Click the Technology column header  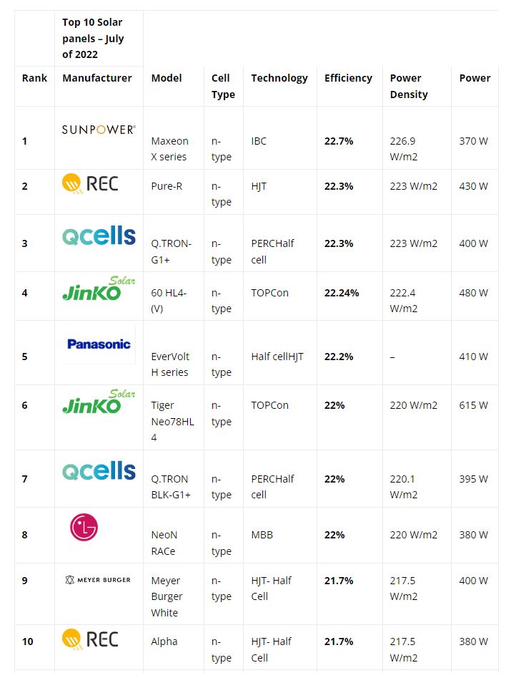279,78
